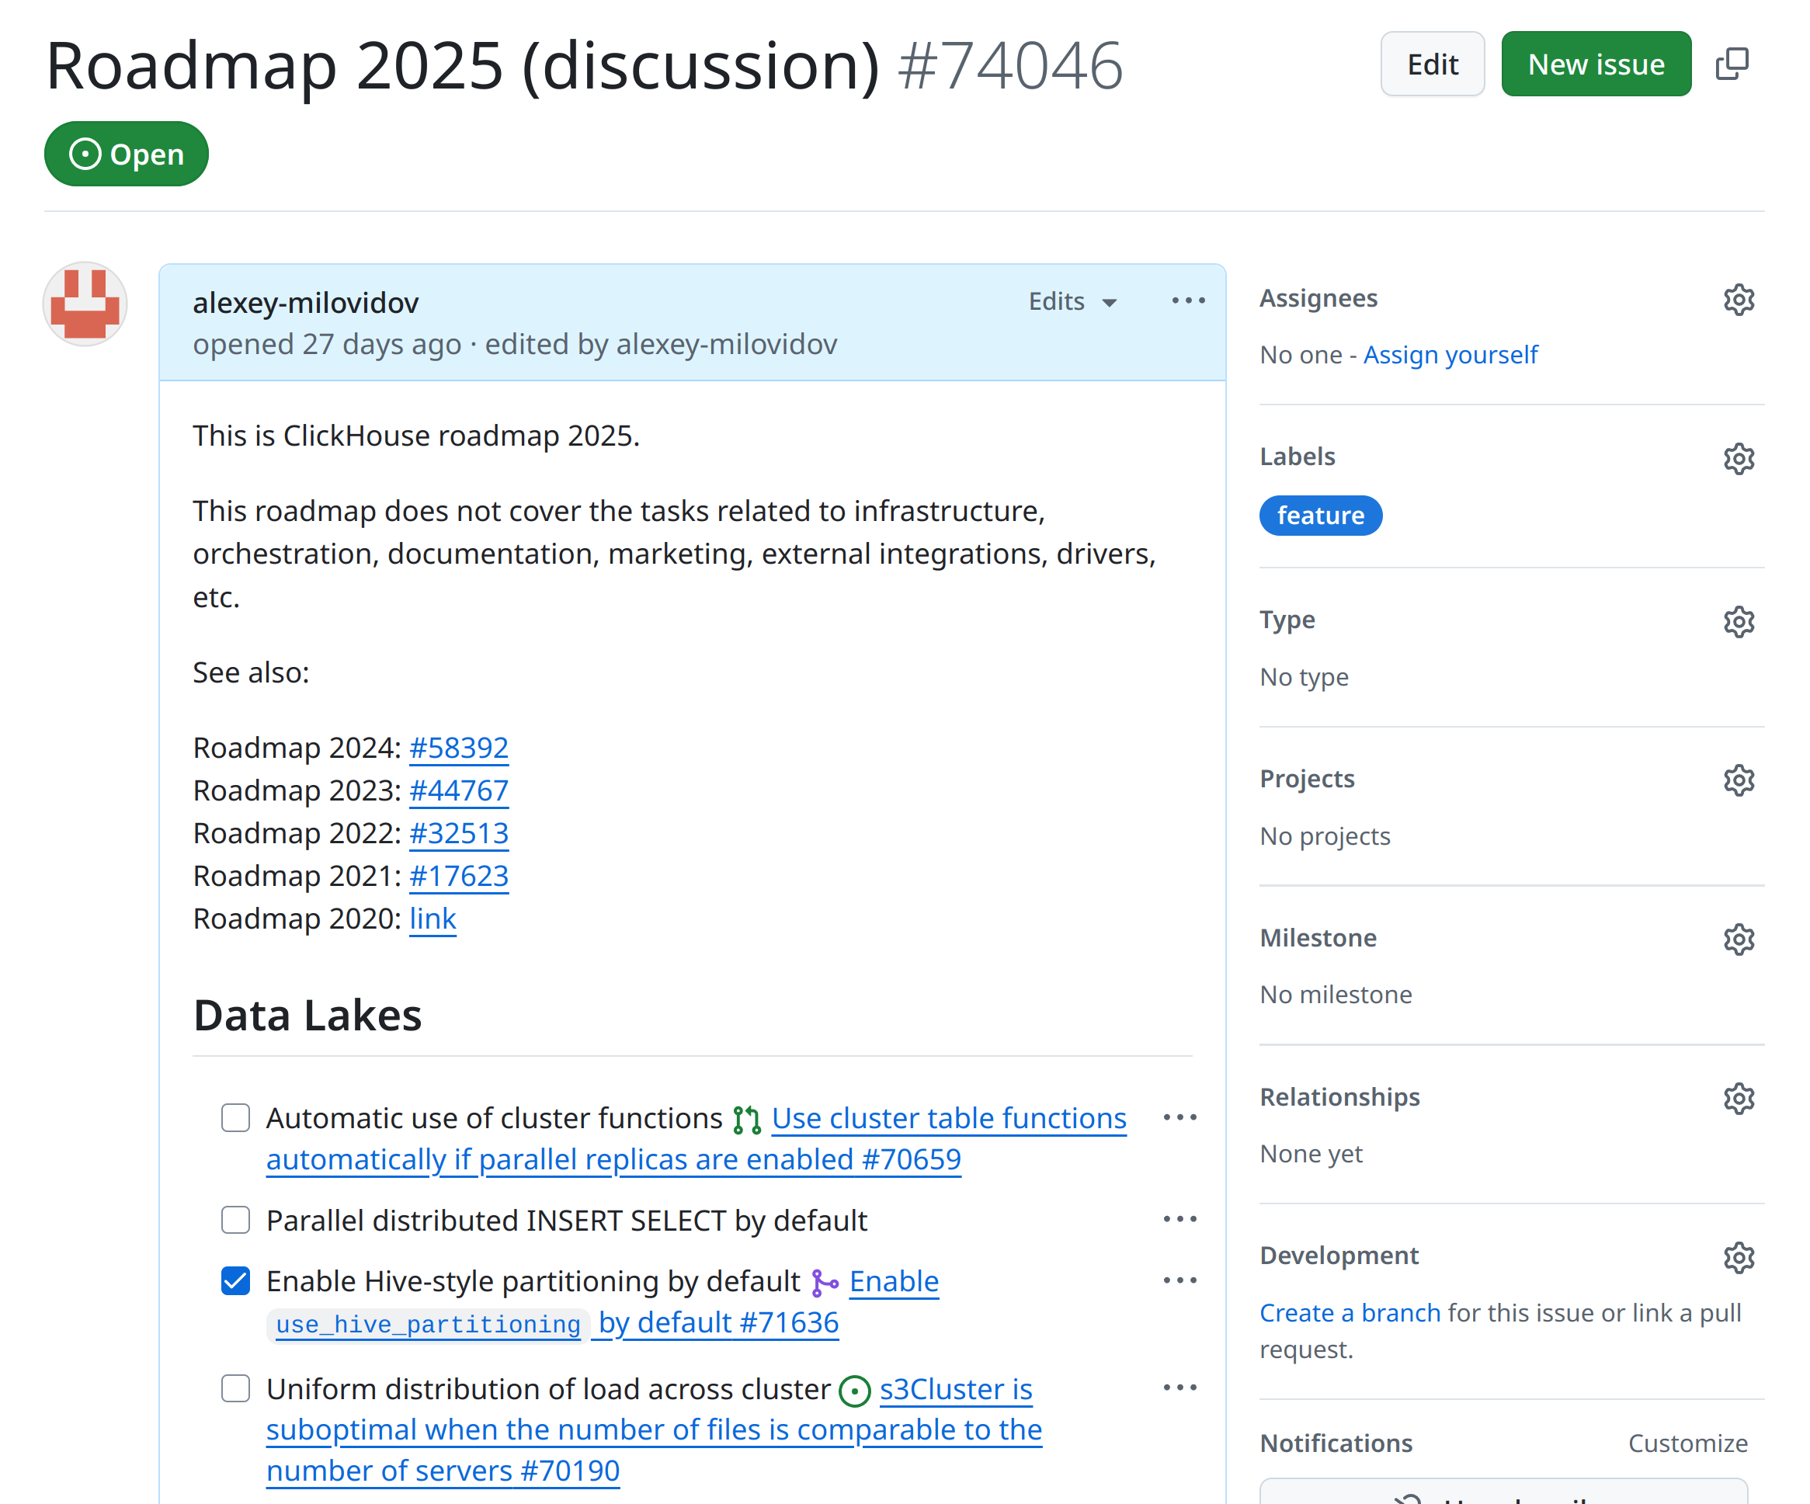Expand the Edits history dropdown
This screenshot has height=1504, width=1810.
coord(1073,302)
